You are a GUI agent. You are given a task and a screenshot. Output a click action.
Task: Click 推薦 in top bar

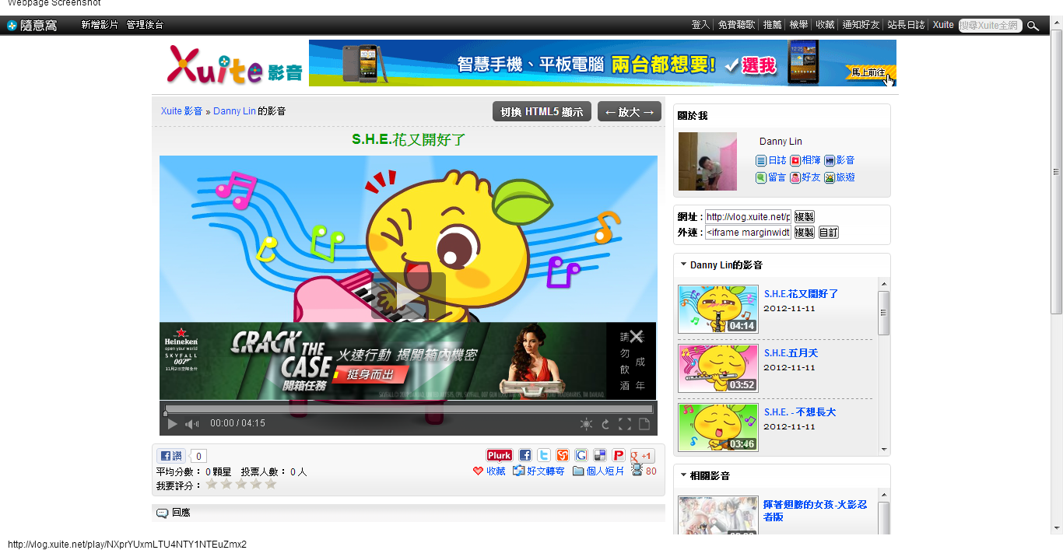[773, 25]
